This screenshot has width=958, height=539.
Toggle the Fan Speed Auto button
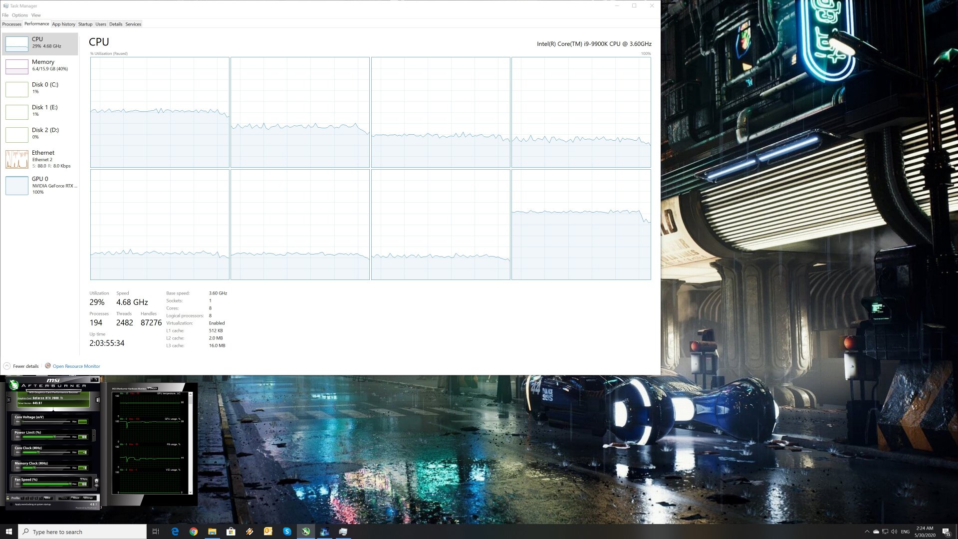click(84, 479)
